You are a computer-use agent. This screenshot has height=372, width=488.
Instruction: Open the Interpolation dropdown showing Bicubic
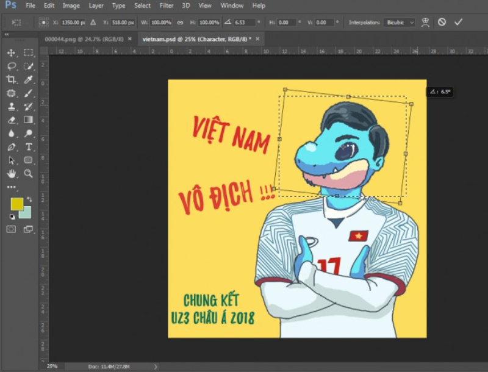click(x=400, y=23)
